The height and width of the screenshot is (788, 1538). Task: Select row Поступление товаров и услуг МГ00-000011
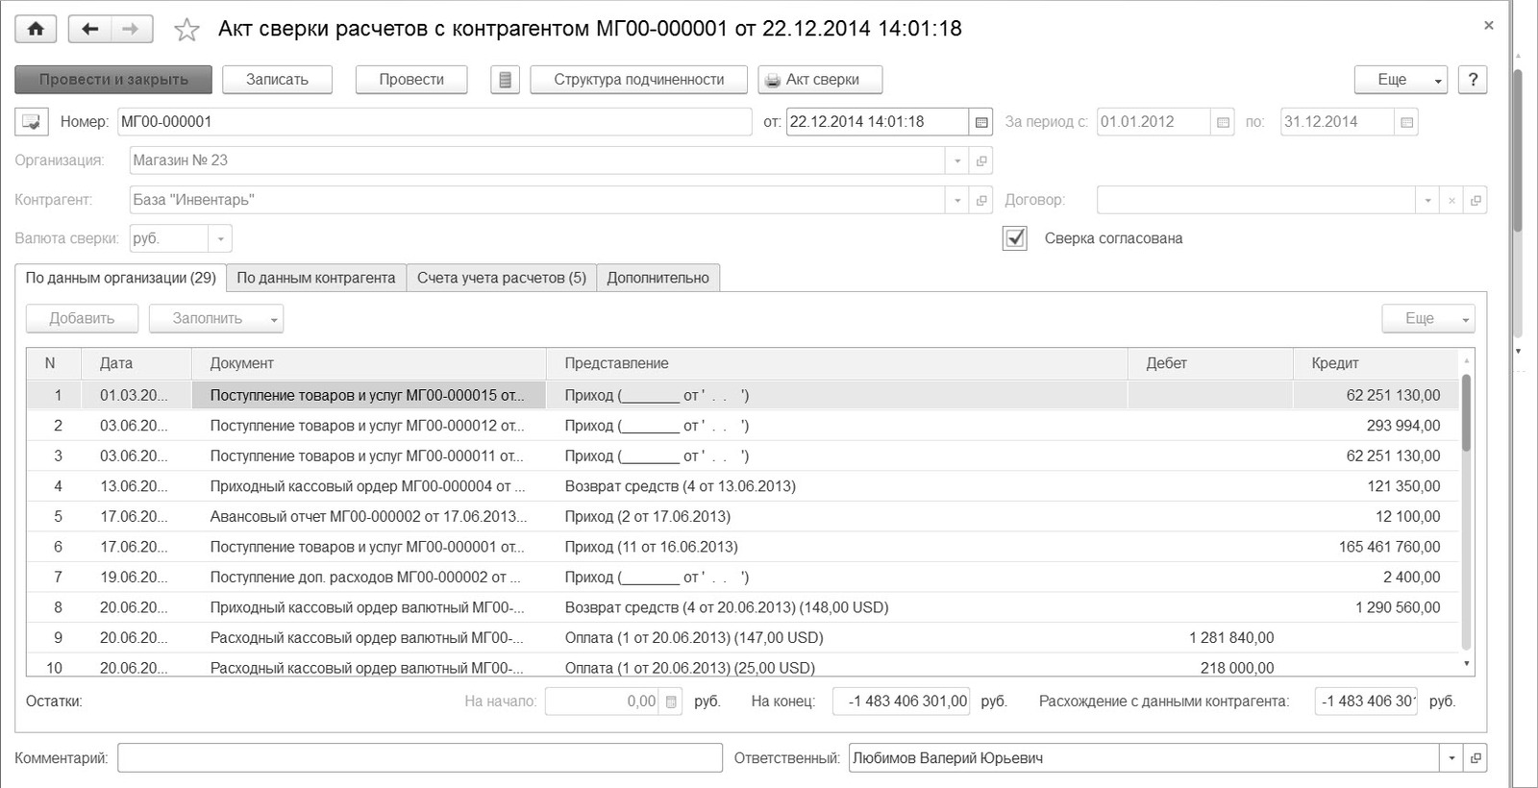click(x=742, y=456)
